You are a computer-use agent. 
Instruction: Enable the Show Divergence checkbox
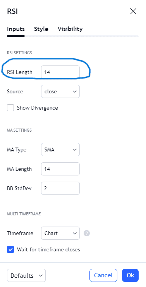click(10, 108)
